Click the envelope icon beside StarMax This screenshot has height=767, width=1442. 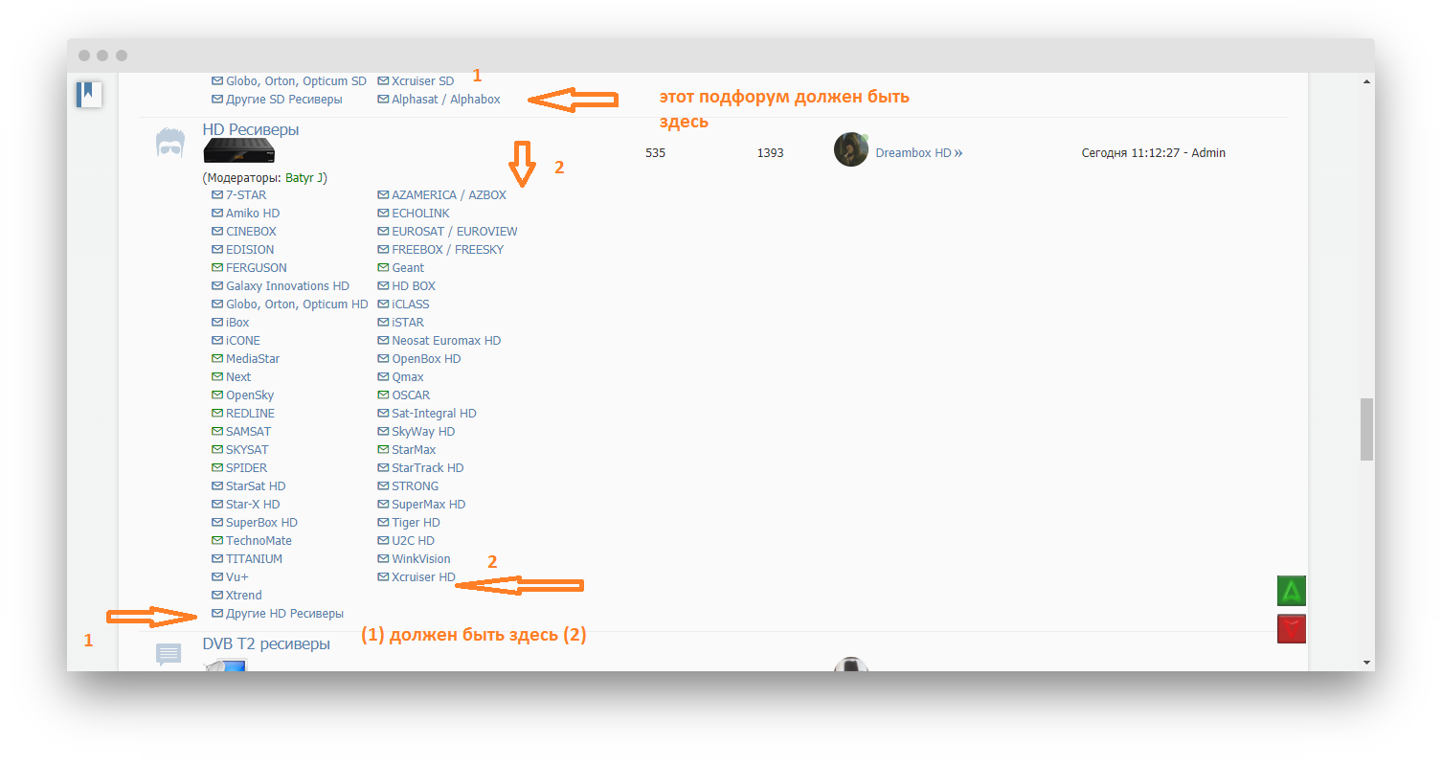point(383,450)
